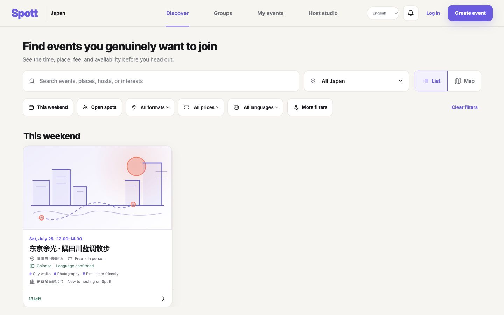This screenshot has width=504, height=315.
Task: Focus the search events input field
Action: click(161, 81)
